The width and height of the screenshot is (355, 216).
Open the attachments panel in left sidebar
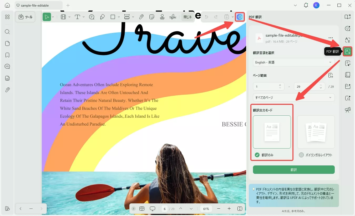[x=7, y=90]
